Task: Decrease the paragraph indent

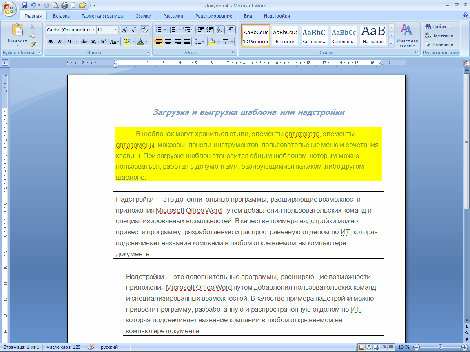Action: click(x=200, y=30)
